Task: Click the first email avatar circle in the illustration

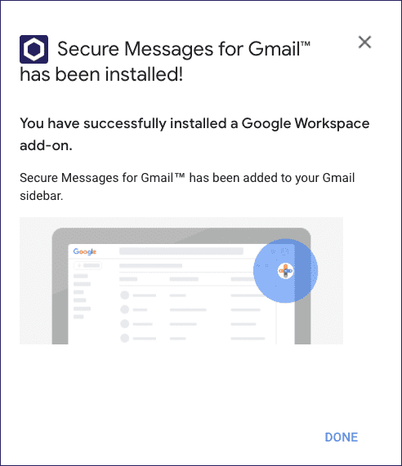Action: coord(125,295)
